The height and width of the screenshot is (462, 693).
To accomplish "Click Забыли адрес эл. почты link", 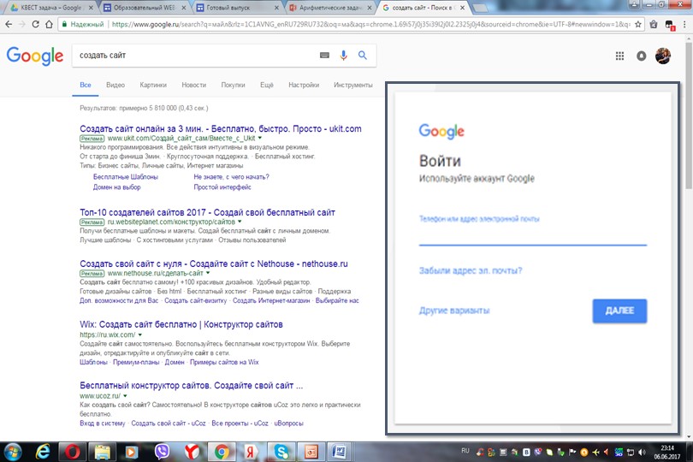I will (x=471, y=270).
